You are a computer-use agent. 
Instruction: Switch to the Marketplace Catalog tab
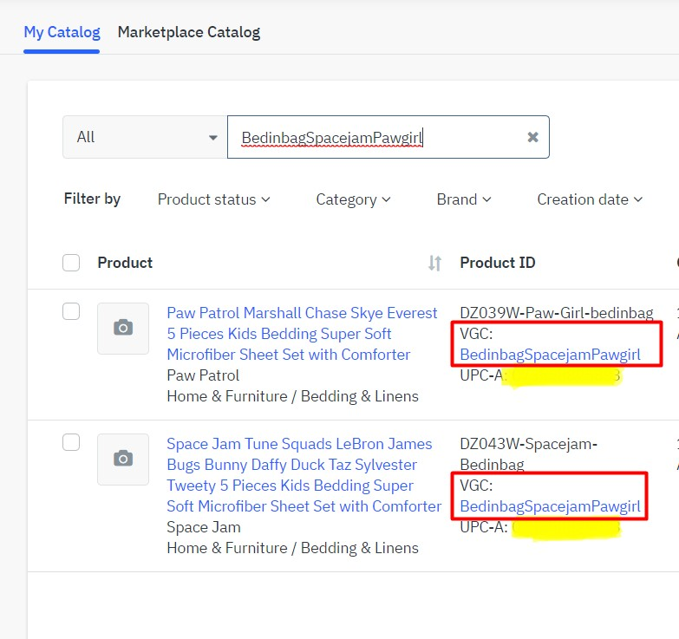[189, 32]
